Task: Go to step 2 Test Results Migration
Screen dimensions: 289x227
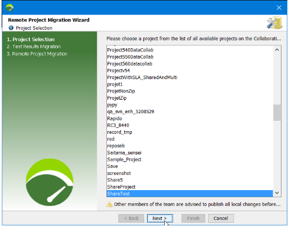Action: coord(33,47)
